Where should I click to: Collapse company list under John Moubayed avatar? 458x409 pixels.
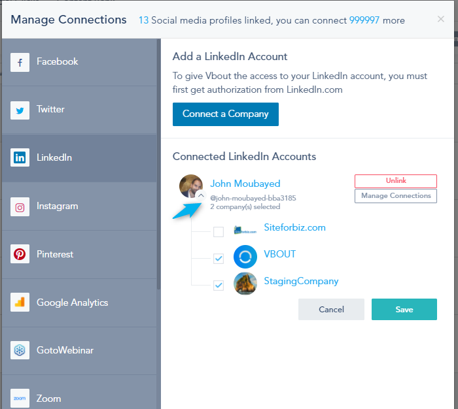[x=201, y=195]
